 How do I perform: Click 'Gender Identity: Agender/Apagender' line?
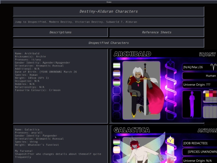(43, 62)
